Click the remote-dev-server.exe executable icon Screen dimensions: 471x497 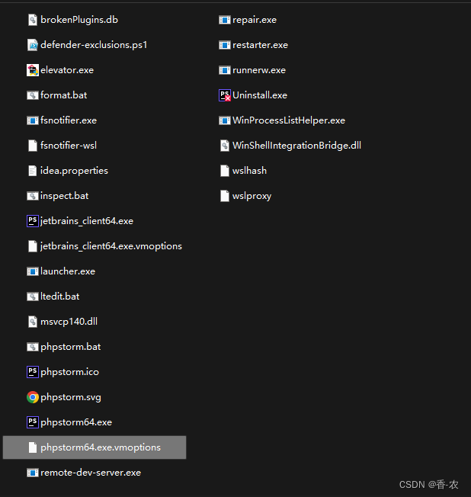[33, 473]
